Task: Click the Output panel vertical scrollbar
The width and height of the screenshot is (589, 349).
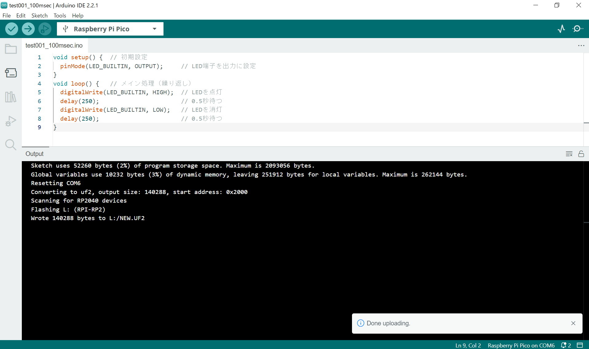Action: (586, 250)
